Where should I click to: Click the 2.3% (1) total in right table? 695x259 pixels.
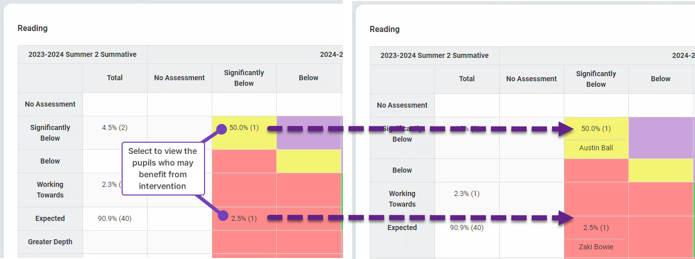tap(467, 193)
